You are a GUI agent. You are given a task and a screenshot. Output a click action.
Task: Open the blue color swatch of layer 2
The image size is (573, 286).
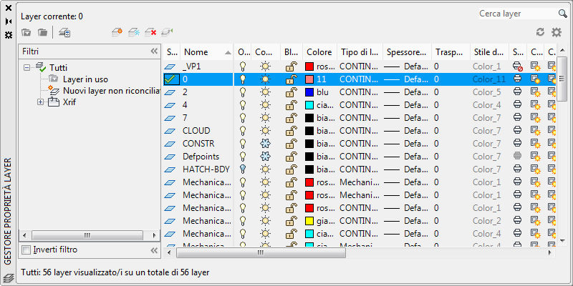[309, 92]
